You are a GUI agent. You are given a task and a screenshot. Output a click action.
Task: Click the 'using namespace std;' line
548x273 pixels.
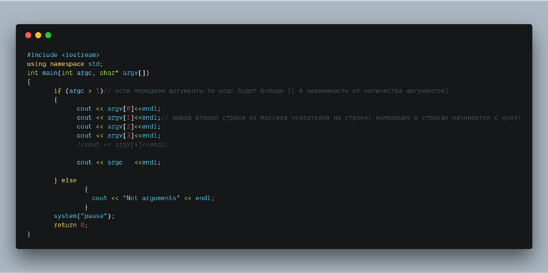coord(65,64)
